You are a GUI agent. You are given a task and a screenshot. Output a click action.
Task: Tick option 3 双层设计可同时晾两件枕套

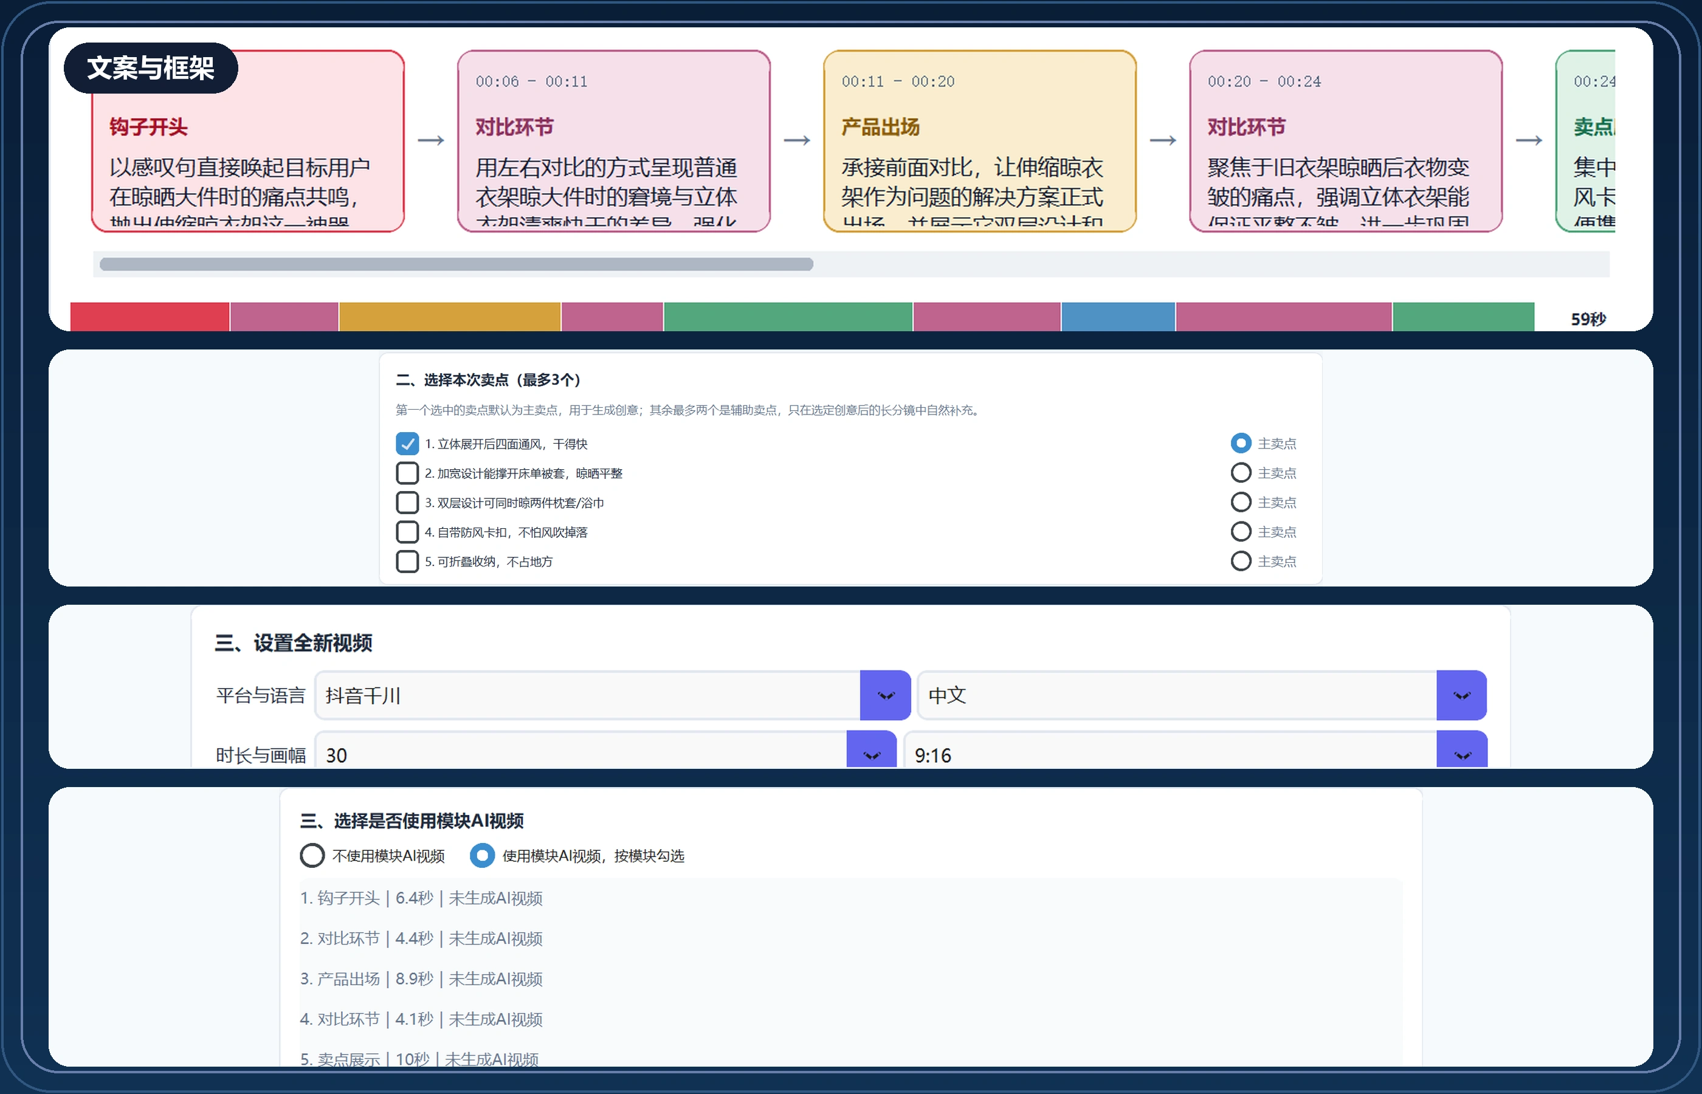(x=407, y=502)
